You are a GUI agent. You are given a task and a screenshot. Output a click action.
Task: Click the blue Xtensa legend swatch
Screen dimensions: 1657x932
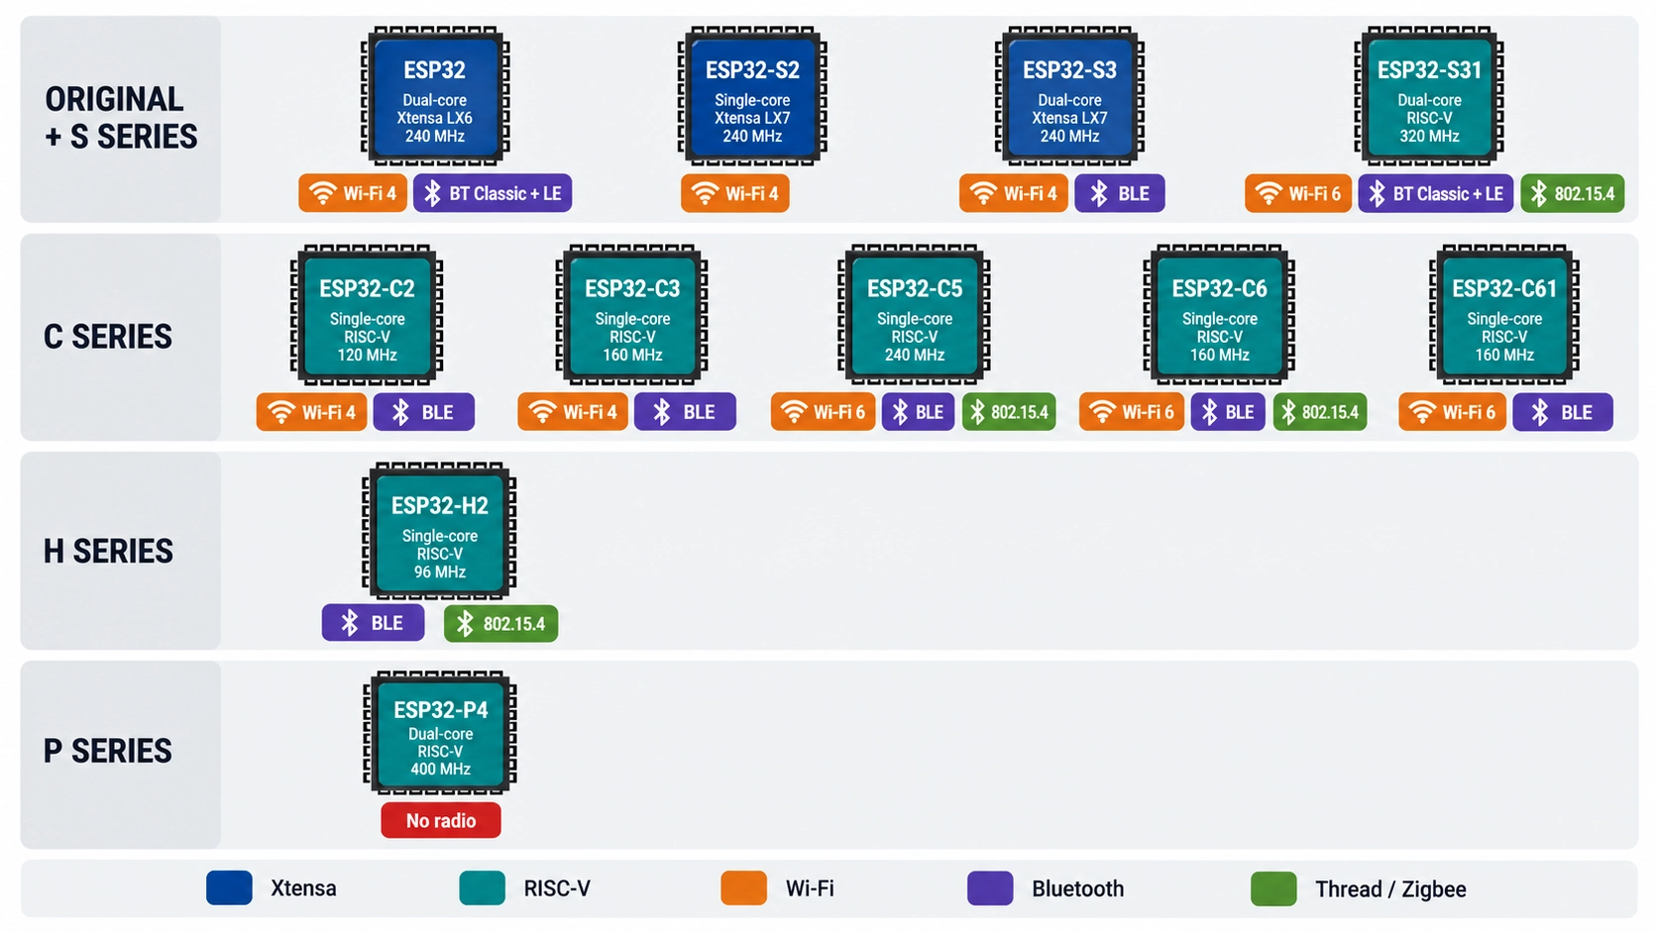[230, 887]
